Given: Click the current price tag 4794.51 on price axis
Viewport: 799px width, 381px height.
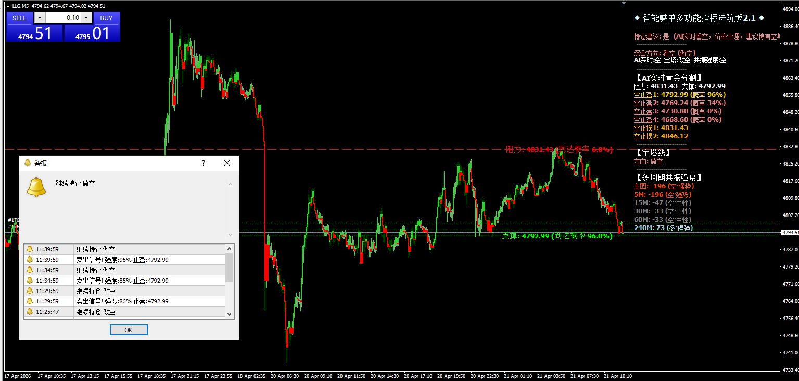Looking at the screenshot, I should pyautogui.click(x=790, y=232).
